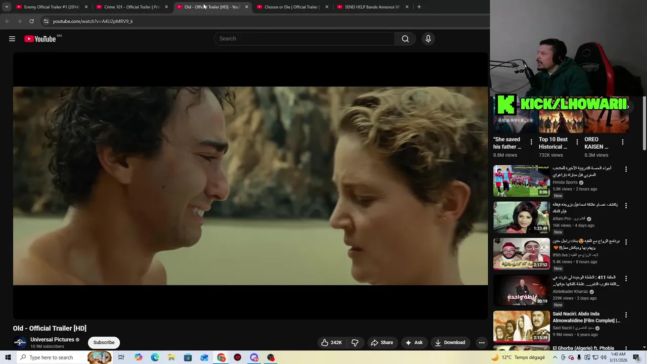
Task: Click the Old trailer video player
Action: point(250,186)
